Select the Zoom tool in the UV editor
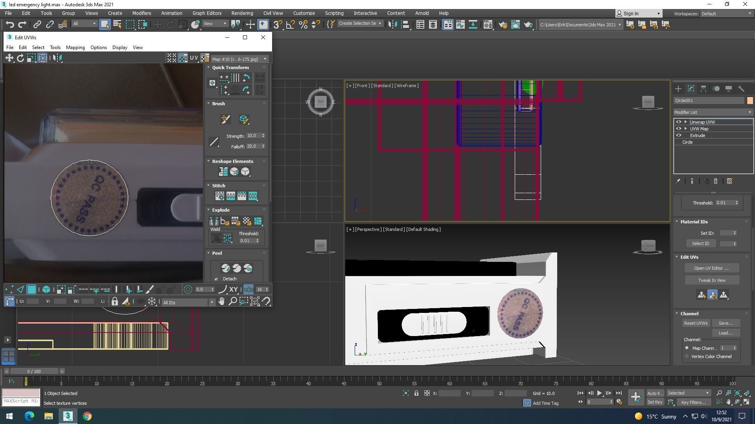 tap(233, 302)
